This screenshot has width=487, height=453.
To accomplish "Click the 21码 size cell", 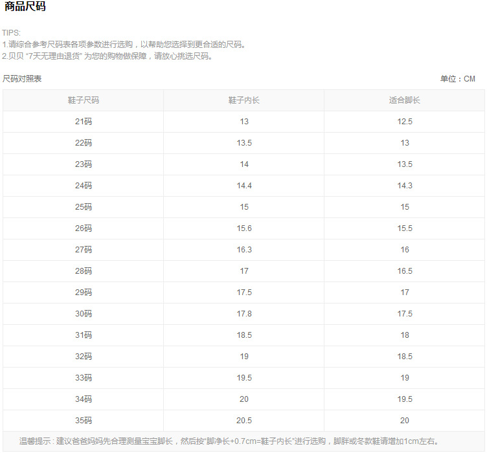I will click(84, 121).
